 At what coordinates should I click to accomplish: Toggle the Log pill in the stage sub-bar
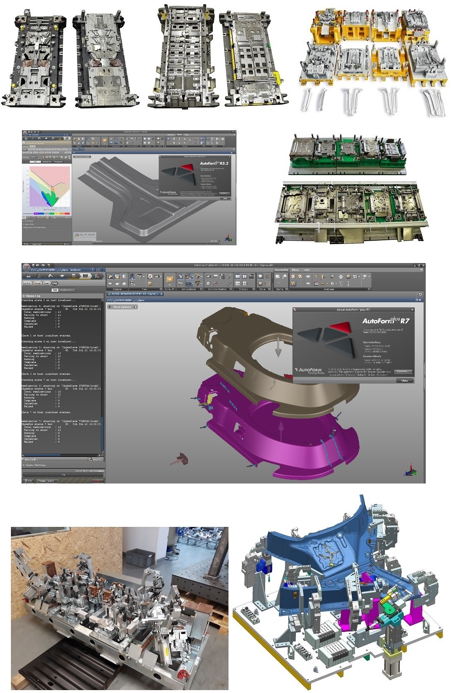coord(54,283)
